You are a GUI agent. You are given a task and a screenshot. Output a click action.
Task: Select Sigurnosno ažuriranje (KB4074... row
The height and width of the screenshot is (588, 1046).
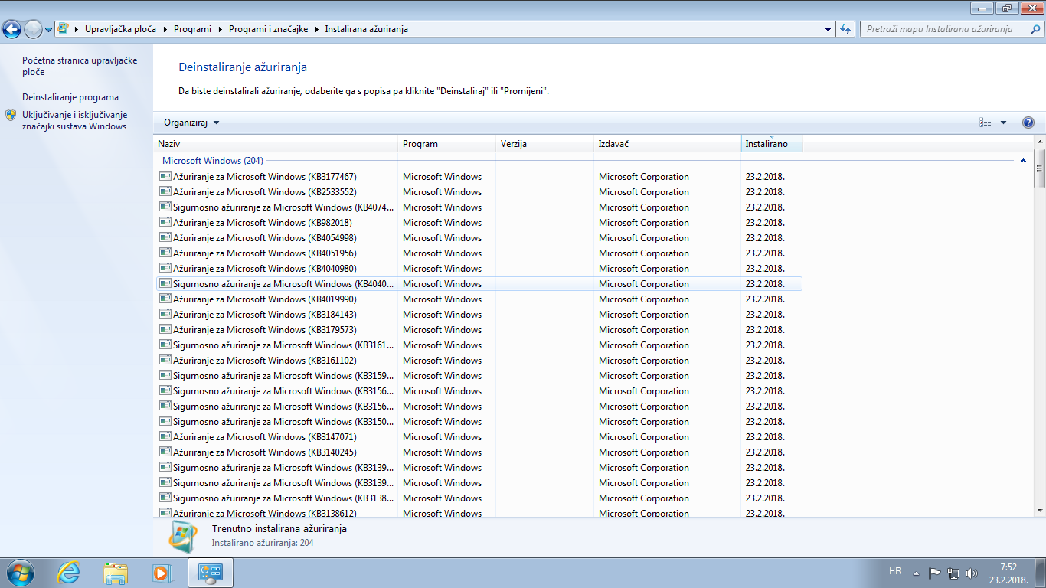[479, 207]
